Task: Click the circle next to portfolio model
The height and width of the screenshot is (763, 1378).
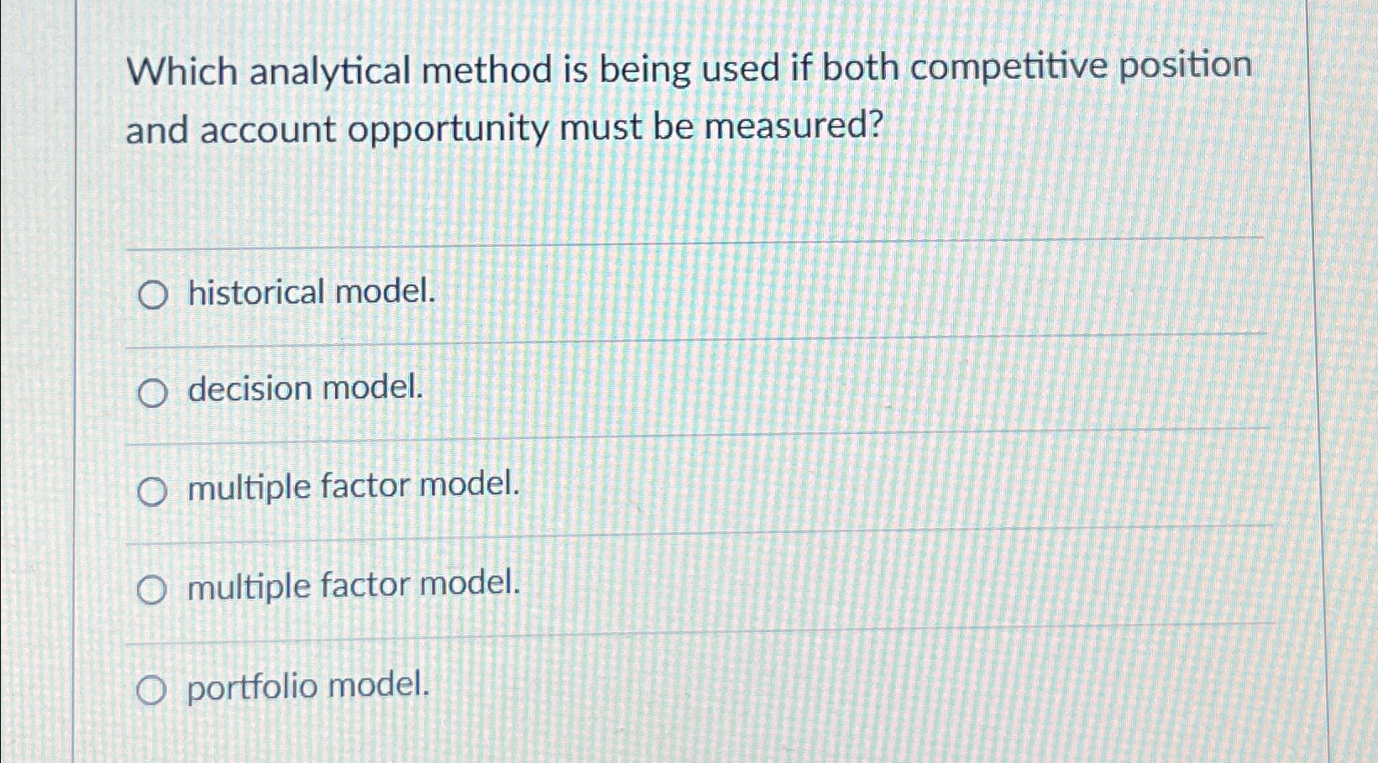Action: pos(152,688)
